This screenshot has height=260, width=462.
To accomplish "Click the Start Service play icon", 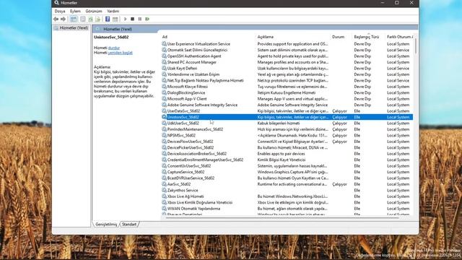I will (x=125, y=19).
